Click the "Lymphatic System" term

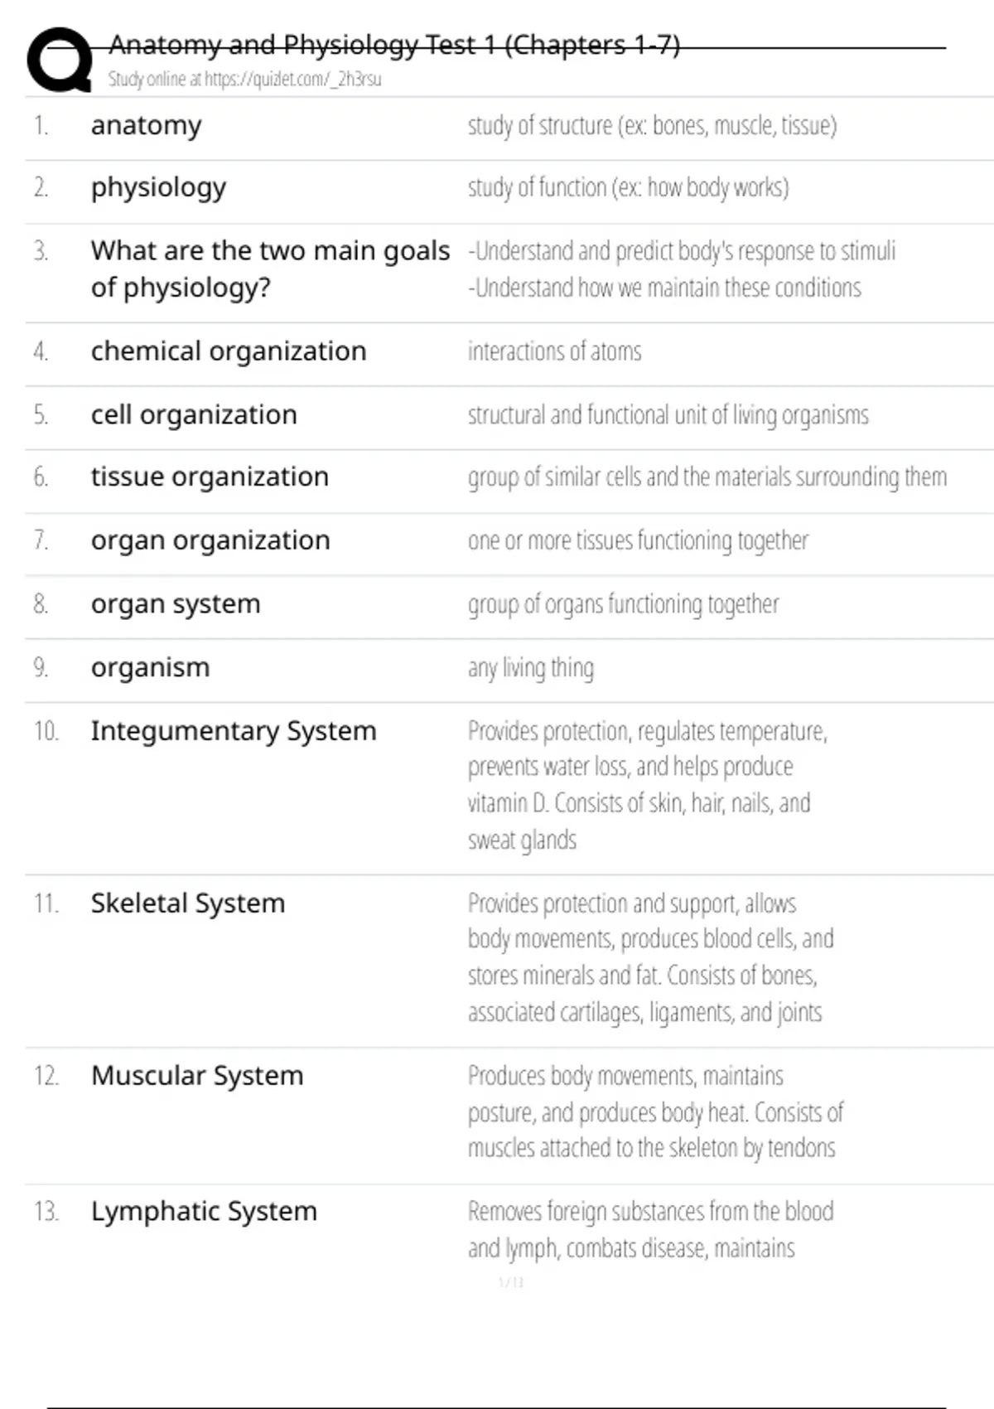[204, 1211]
